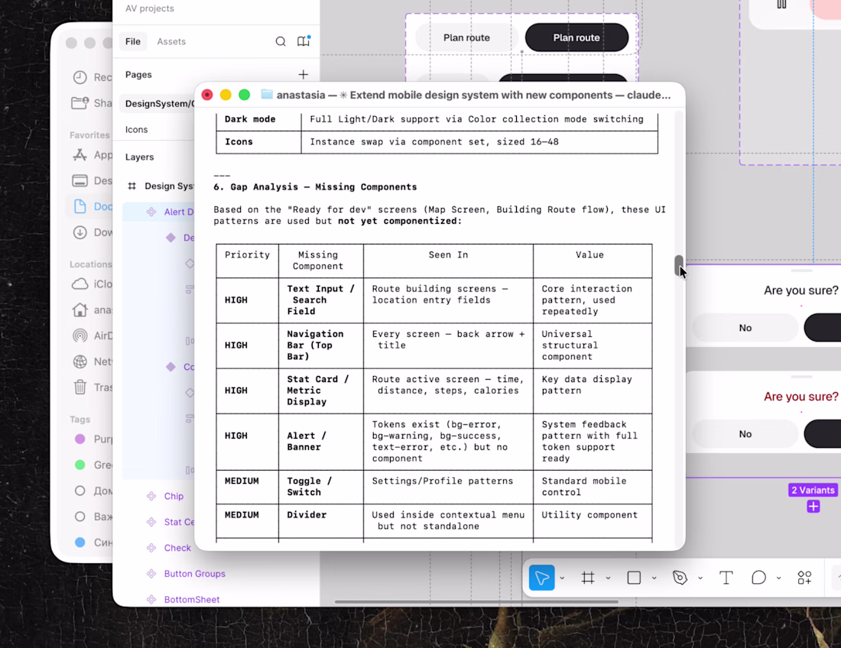The width and height of the screenshot is (841, 648).
Task: Click the search icon in Figma panel
Action: coord(281,41)
